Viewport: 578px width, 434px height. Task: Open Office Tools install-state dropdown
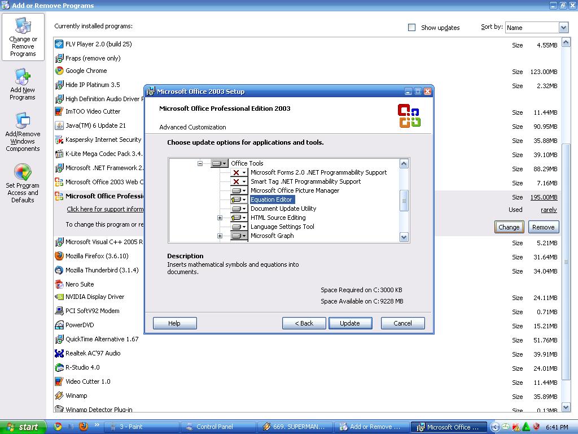click(219, 163)
